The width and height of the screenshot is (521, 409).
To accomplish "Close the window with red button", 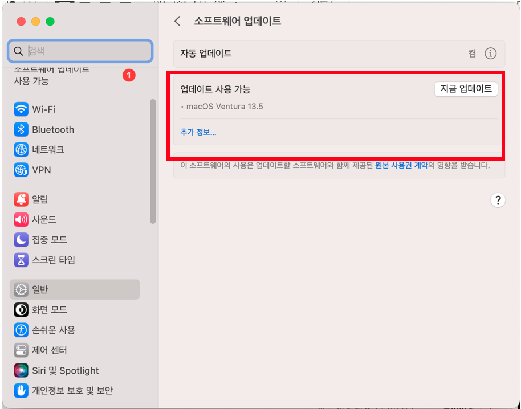I will click(21, 22).
